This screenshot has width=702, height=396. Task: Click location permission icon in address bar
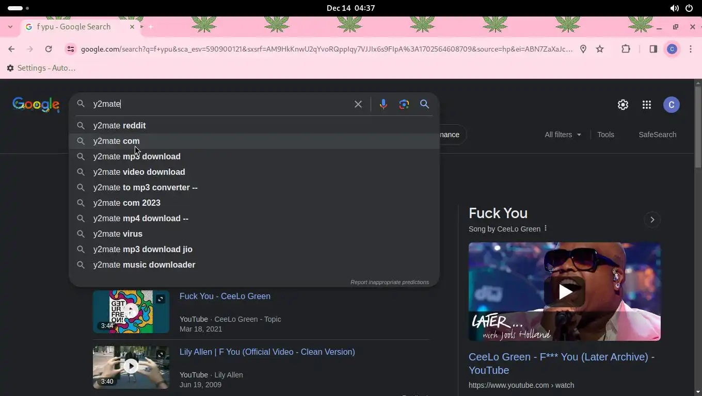pyautogui.click(x=583, y=49)
